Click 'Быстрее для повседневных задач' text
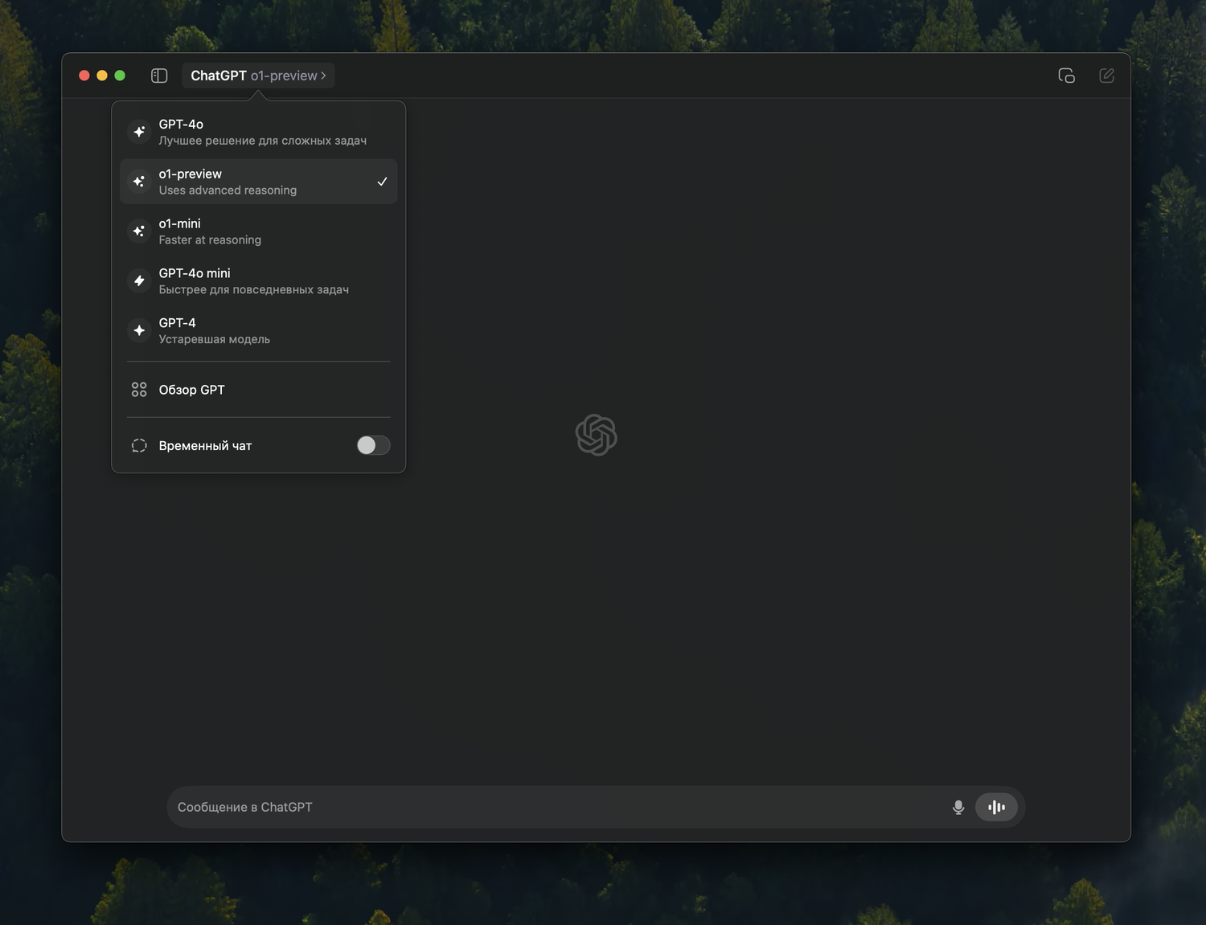Image resolution: width=1206 pixels, height=925 pixels. 254,290
